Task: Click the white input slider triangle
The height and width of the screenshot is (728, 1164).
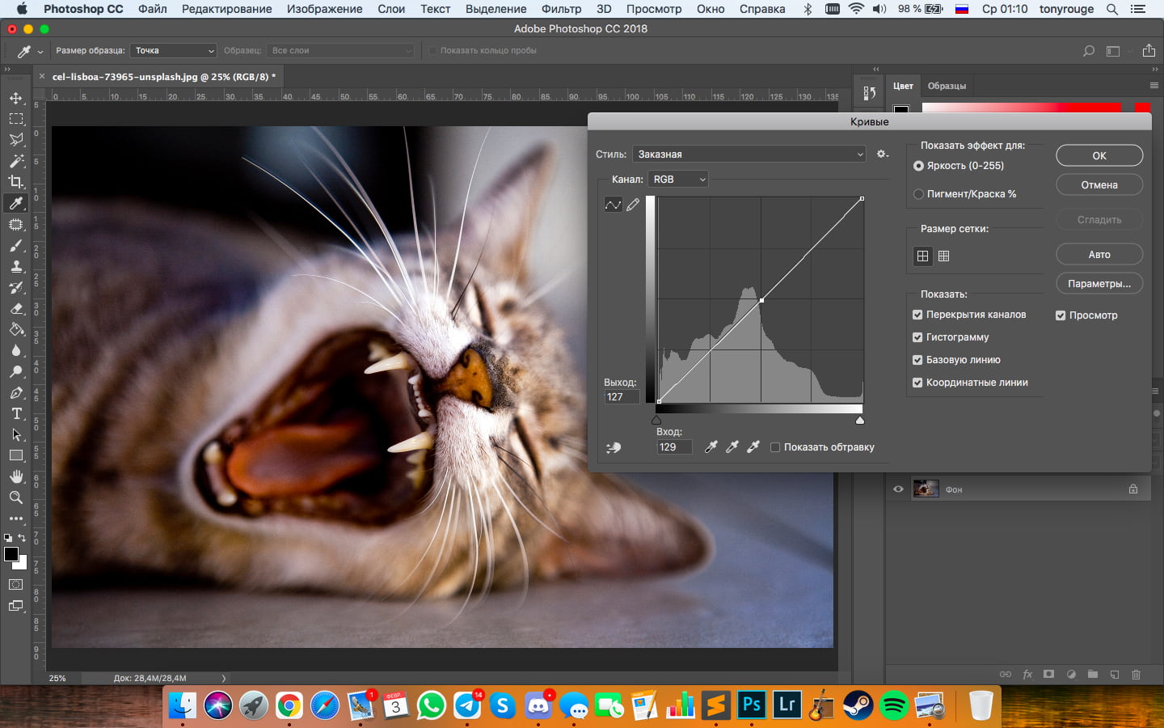Action: [x=859, y=421]
